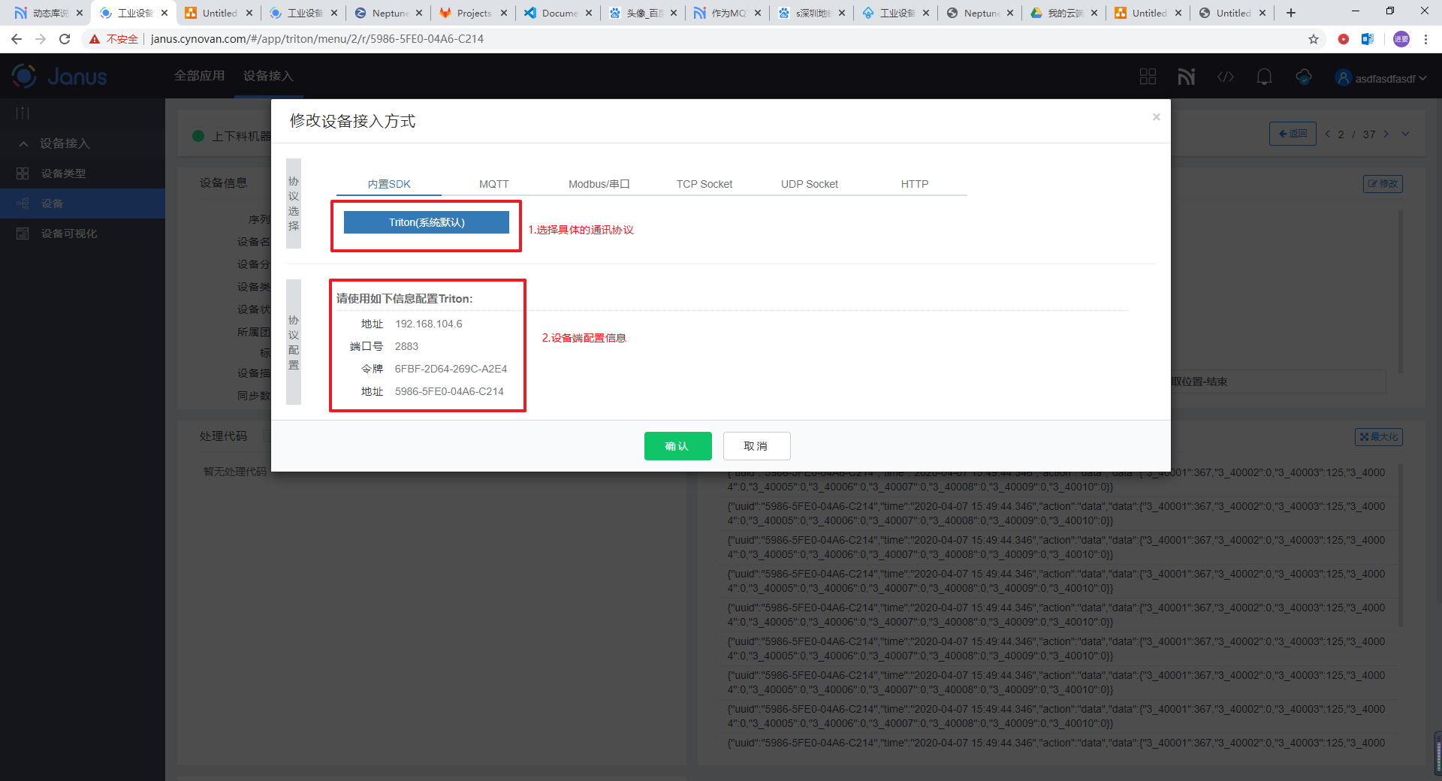Click the 暂无处理代码 placeholder text

tap(234, 472)
